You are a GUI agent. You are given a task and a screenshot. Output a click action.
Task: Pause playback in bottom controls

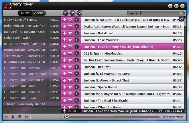pos(13,117)
